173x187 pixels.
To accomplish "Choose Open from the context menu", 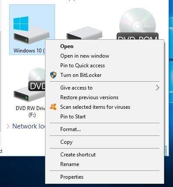I will pos(104,46).
